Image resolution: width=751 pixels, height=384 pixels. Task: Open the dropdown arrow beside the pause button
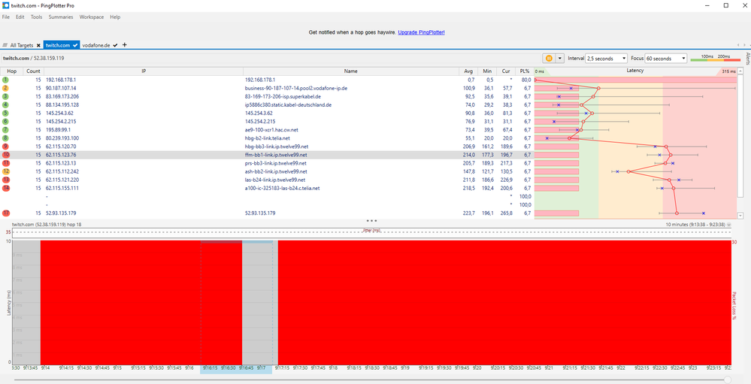559,58
